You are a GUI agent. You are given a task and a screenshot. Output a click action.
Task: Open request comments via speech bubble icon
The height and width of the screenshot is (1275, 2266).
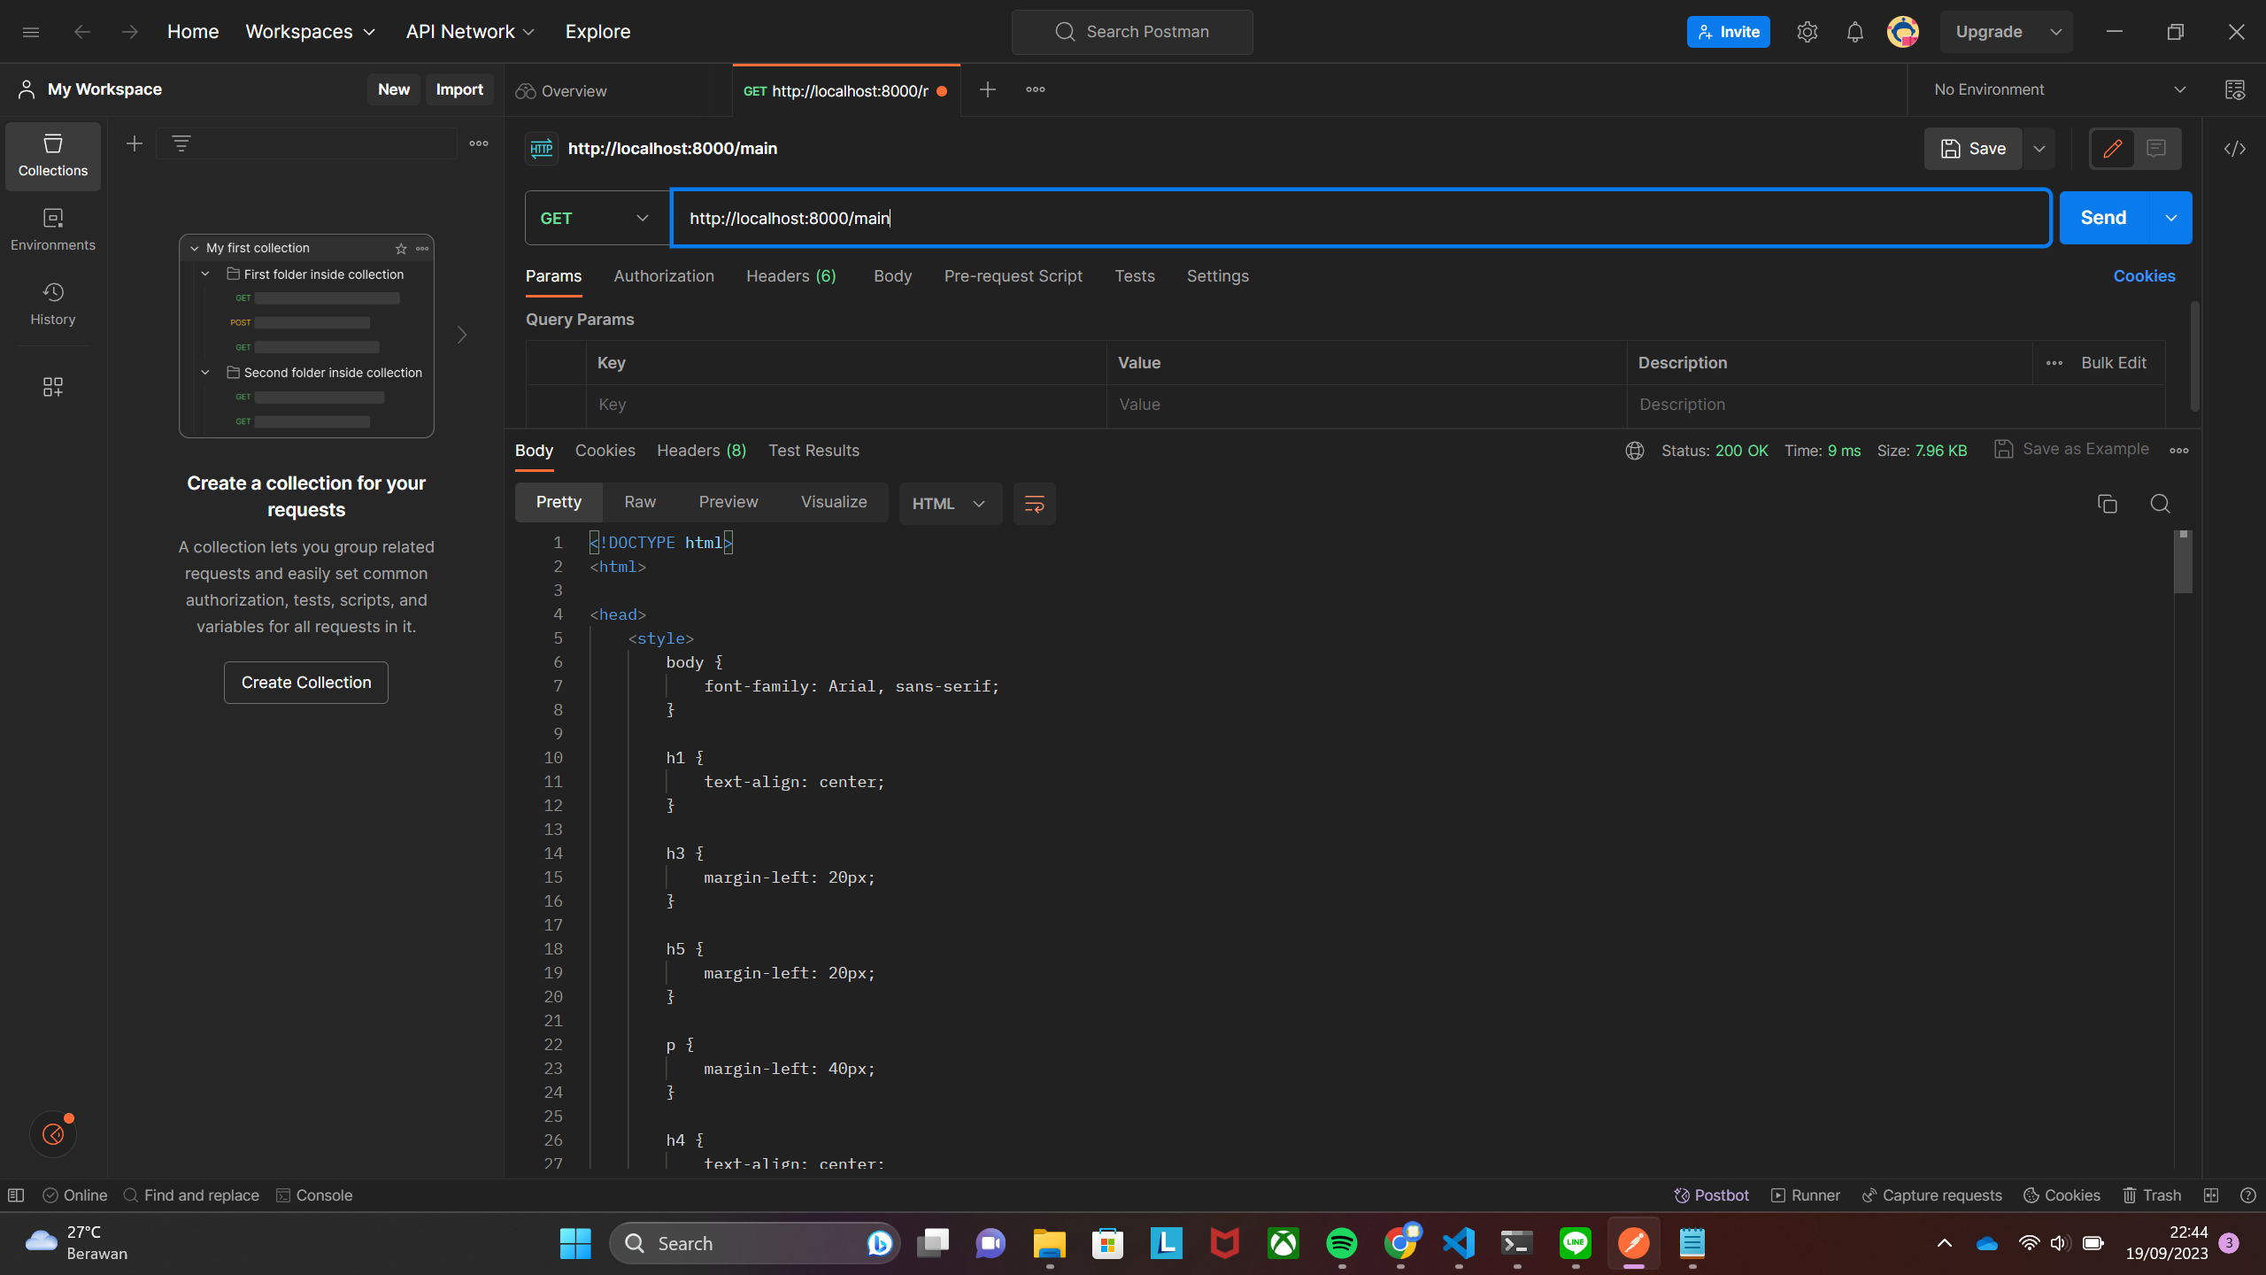tap(2157, 149)
